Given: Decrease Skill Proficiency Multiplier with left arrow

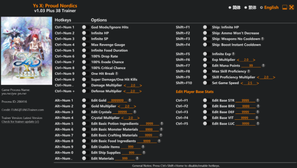Looking at the screenshot, I should pyautogui.click(x=258, y=77).
